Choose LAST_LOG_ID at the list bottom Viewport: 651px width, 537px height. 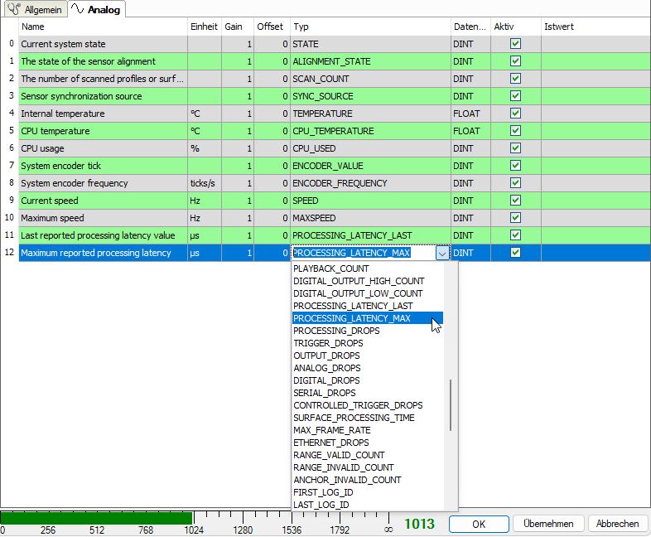[321, 505]
